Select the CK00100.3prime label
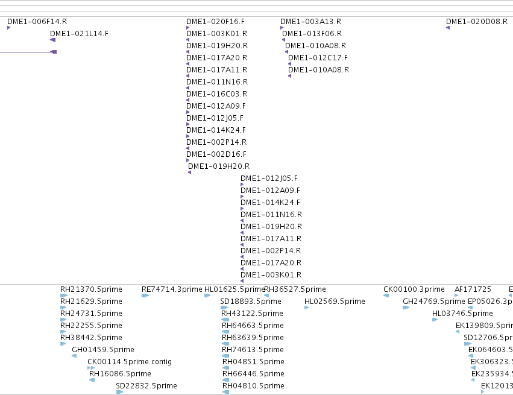 [x=414, y=289]
